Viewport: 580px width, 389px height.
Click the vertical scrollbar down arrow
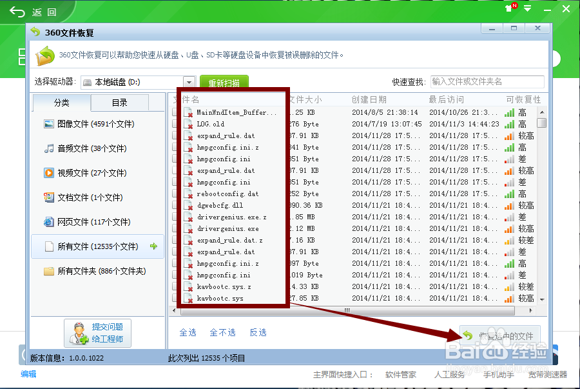tap(542, 299)
